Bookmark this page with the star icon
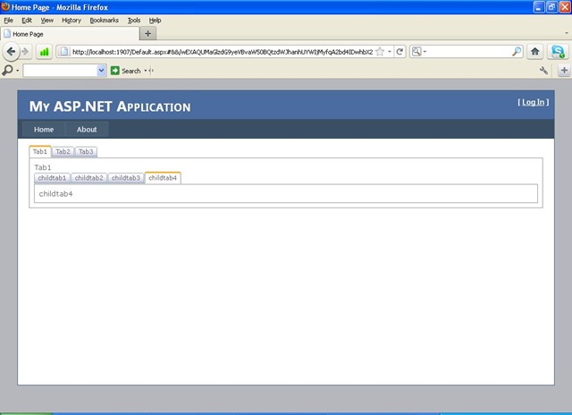Image resolution: width=572 pixels, height=415 pixels. point(380,52)
